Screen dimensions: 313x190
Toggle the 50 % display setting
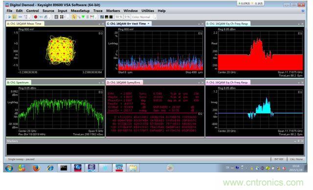(x=119, y=17)
